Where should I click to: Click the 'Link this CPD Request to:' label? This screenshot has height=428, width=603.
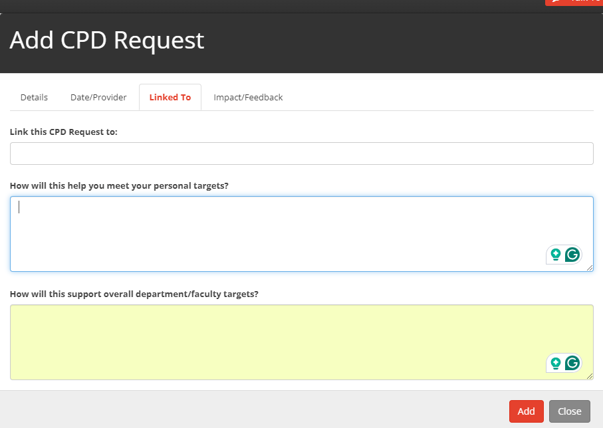tap(64, 132)
